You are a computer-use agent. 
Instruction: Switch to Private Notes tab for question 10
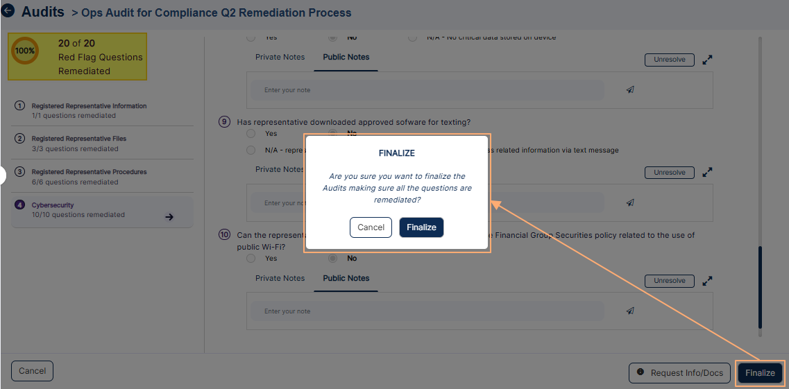[280, 279]
